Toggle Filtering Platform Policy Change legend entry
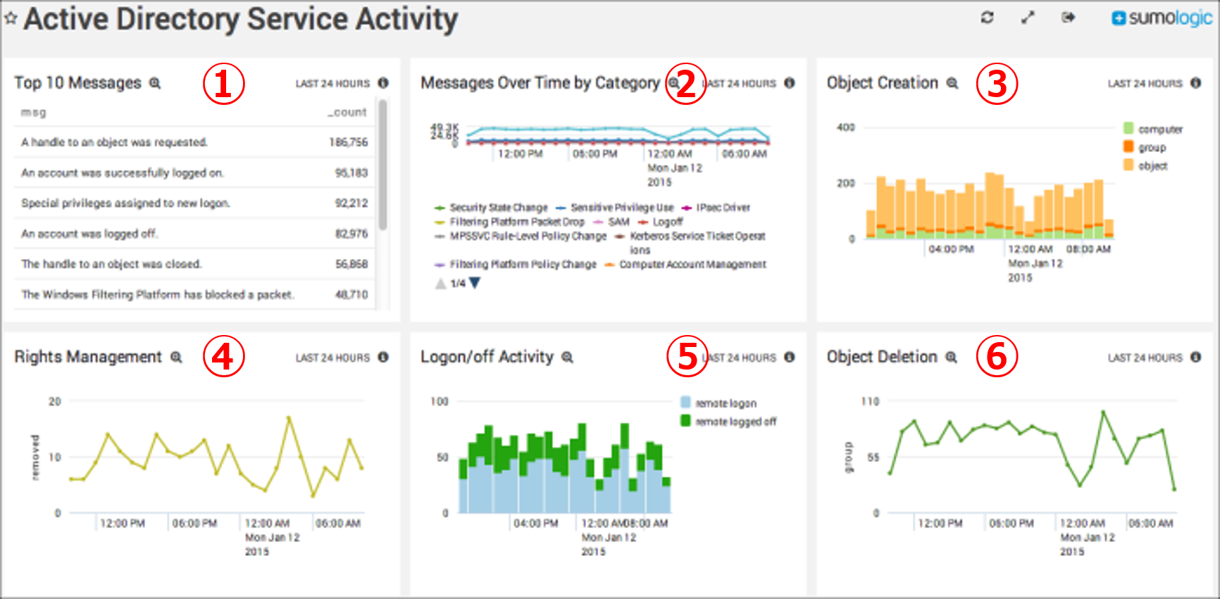The image size is (1220, 599). [x=516, y=264]
